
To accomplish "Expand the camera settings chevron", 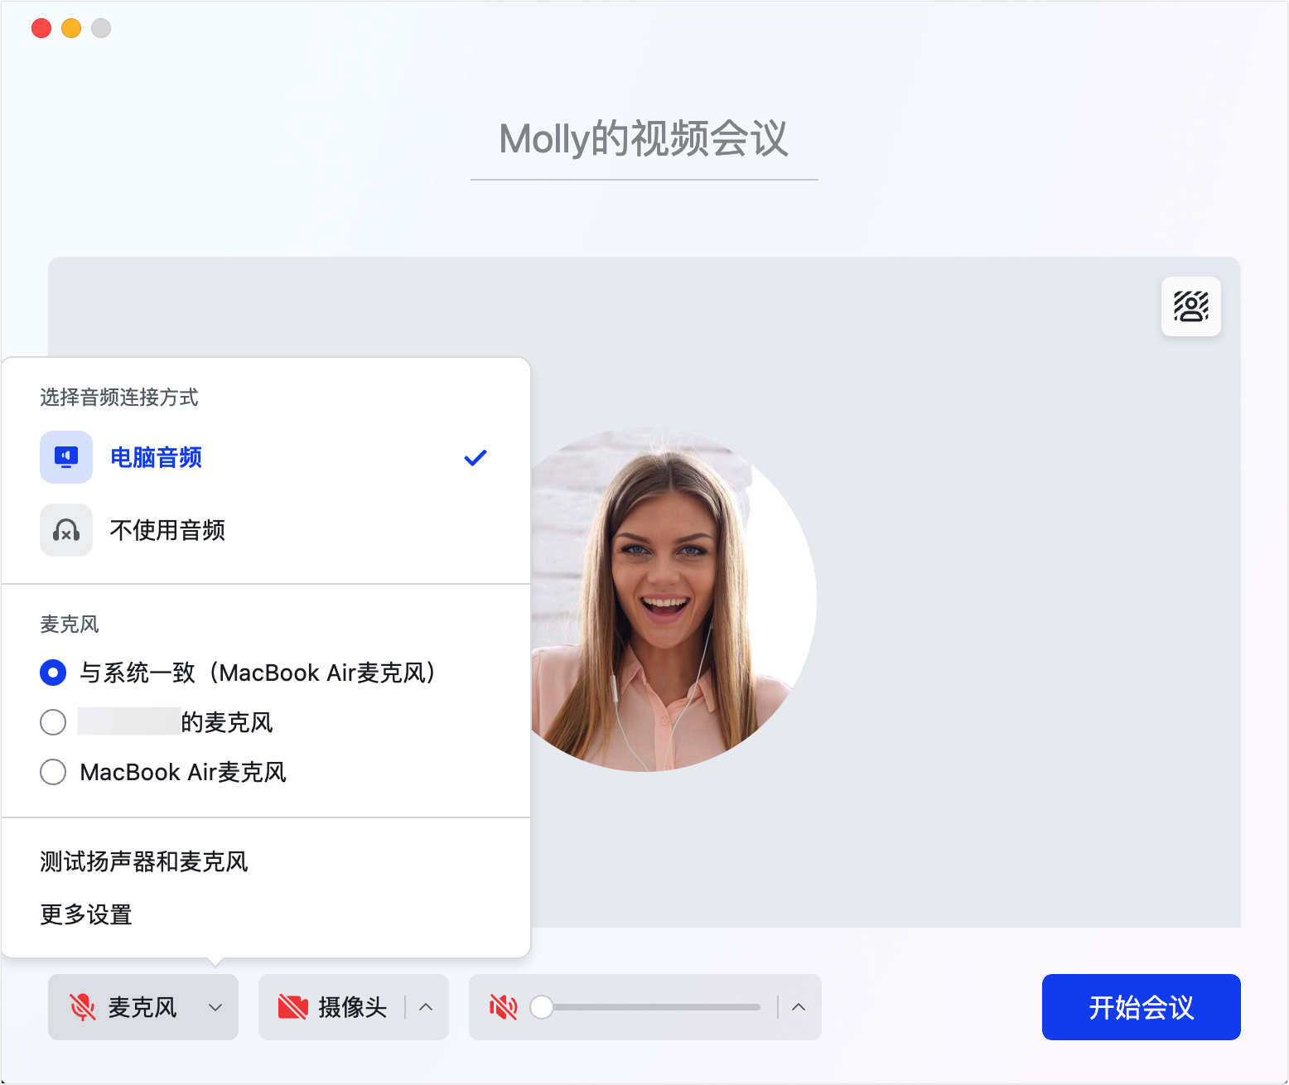I will pos(425,1007).
